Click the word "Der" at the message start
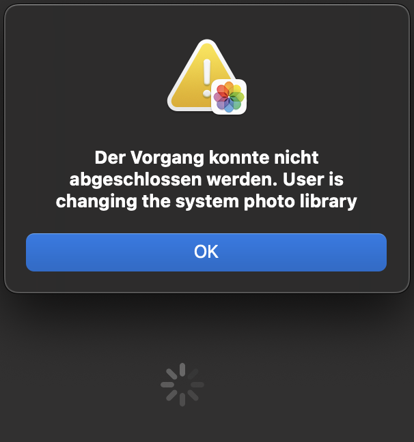Image resolution: width=414 pixels, height=442 pixels. 110,158
